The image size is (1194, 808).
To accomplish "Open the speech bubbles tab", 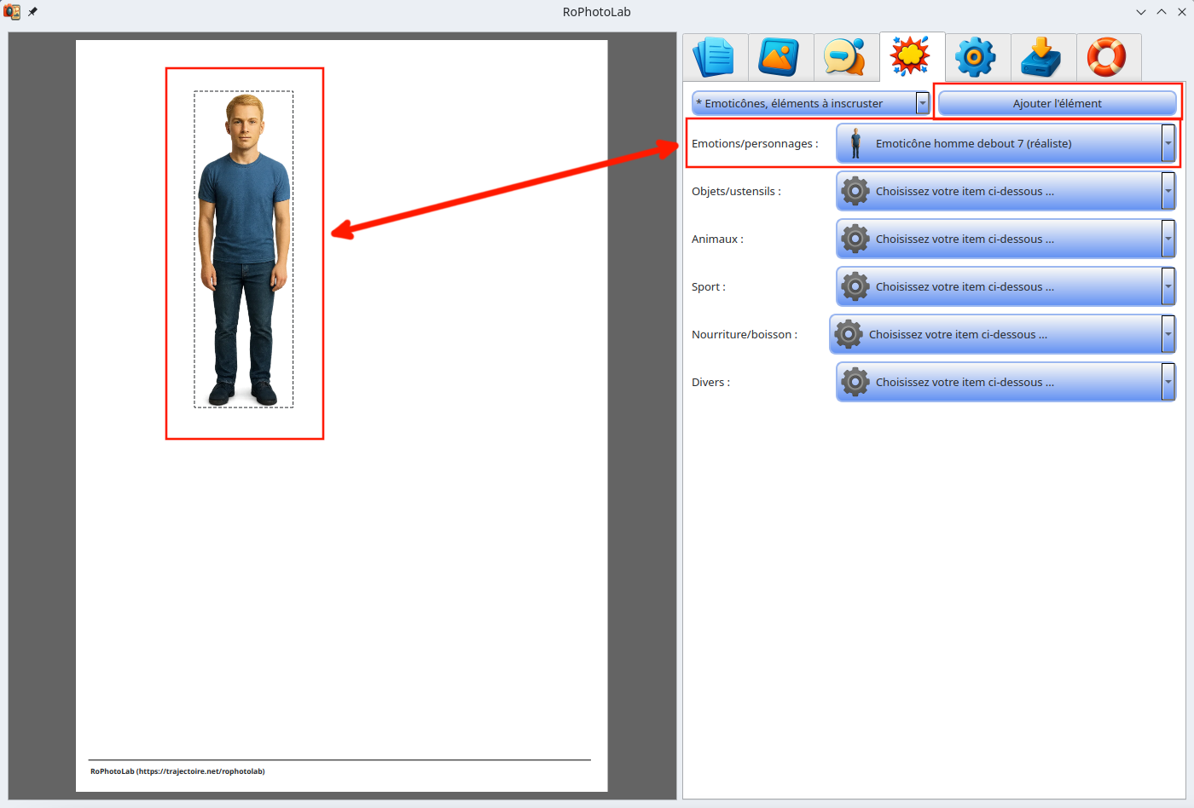I will (846, 57).
